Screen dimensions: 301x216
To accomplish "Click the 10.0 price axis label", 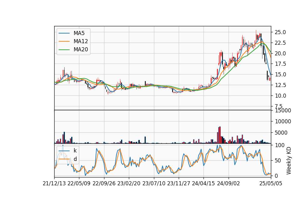I will (x=280, y=95).
